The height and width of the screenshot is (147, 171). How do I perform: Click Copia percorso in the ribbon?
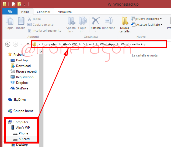(x=41, y=25)
